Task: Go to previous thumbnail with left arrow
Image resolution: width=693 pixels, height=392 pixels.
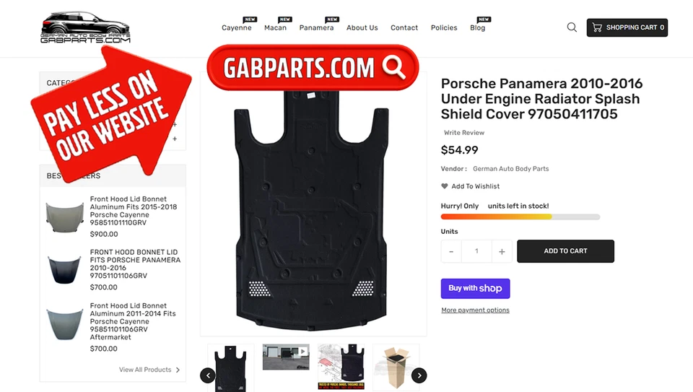Action: 208,375
